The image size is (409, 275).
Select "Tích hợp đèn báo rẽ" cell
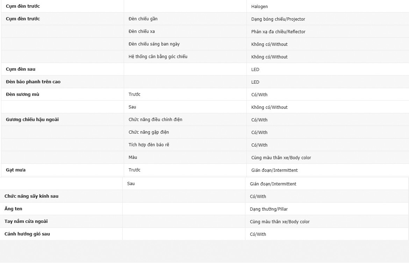pyautogui.click(x=149, y=145)
